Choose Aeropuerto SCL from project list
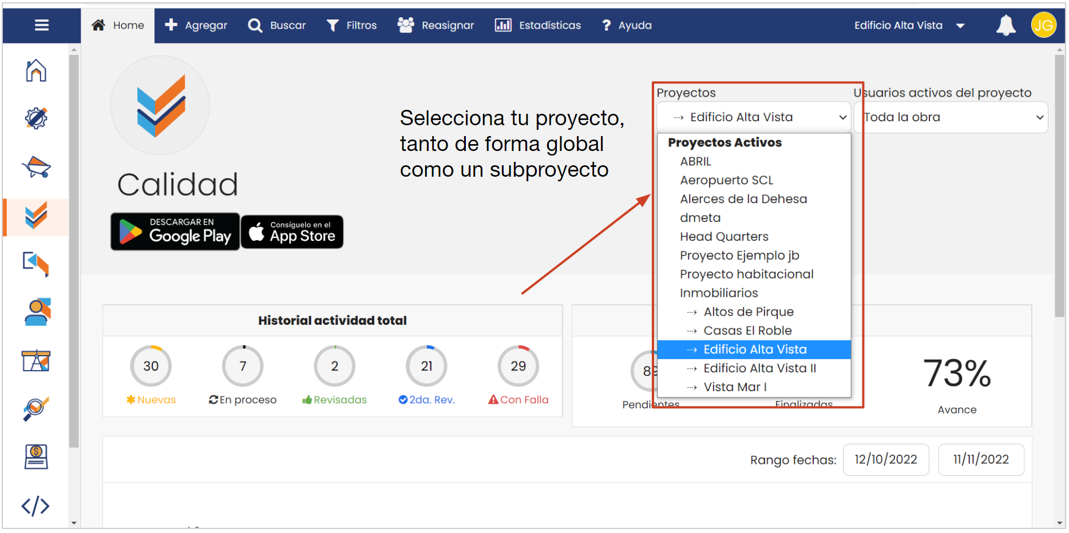This screenshot has height=533, width=1069. tap(726, 180)
